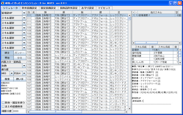Image resolution: width=183 pixels, height=115 pixels.
Task: Click the armor table's horizontal scrollbar thumb
Action: [56, 112]
